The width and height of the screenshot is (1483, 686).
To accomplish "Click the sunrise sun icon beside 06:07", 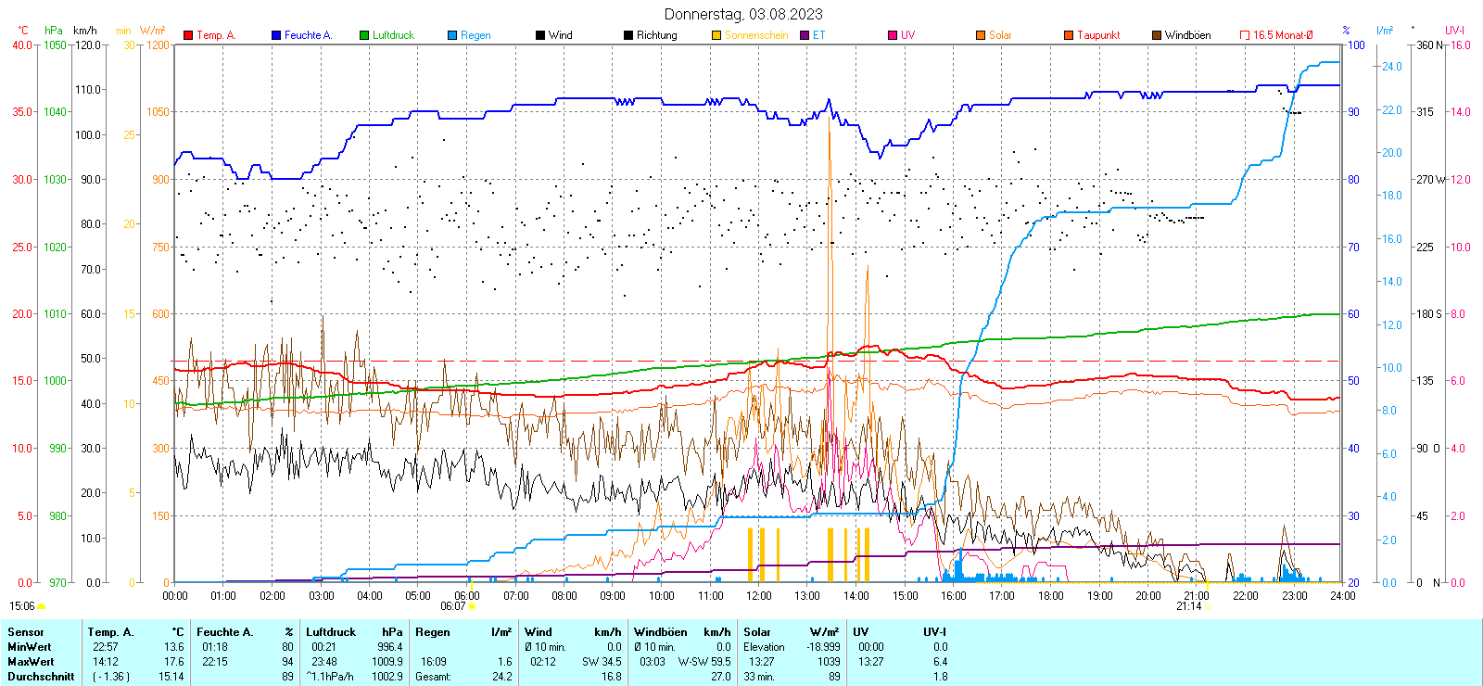I will 473,606.
